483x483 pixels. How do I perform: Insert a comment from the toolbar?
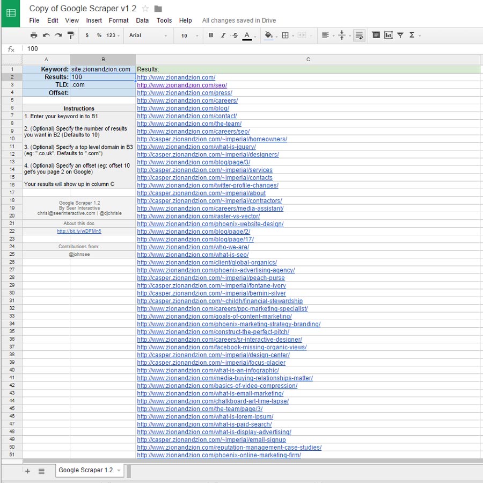[376, 35]
